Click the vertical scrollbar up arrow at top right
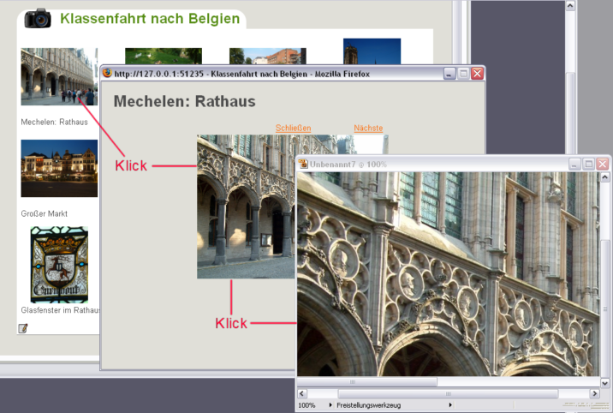The width and height of the screenshot is (613, 413). pyautogui.click(x=570, y=5)
